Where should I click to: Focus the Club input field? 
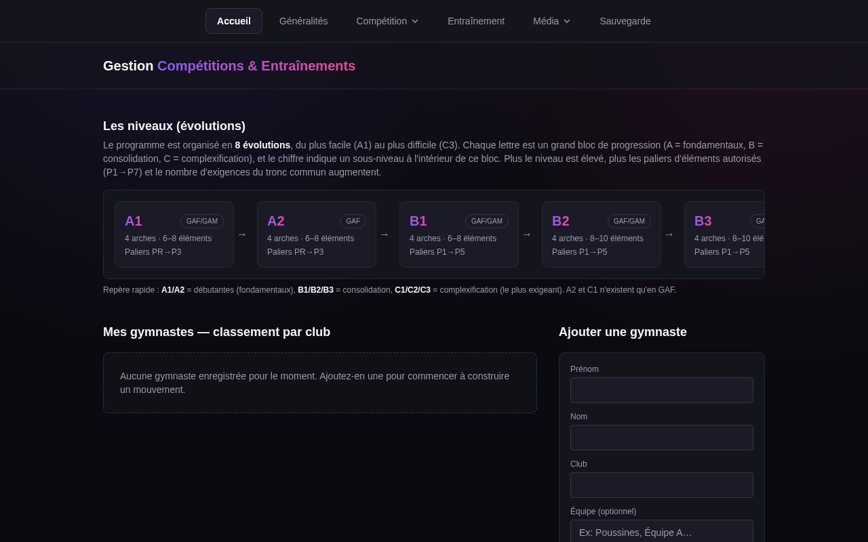662,485
